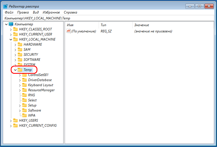
Task: Expand HKEY_CURRENT_USER chevron
Action: [11, 35]
